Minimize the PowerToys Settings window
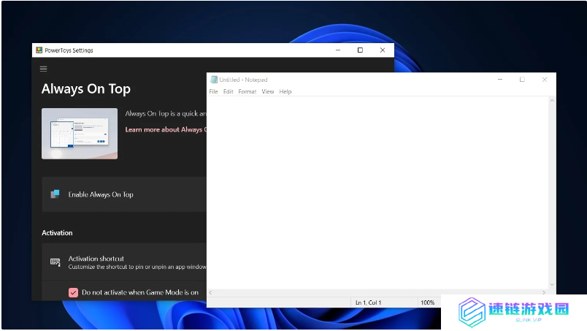This screenshot has height=331, width=587. click(338, 50)
